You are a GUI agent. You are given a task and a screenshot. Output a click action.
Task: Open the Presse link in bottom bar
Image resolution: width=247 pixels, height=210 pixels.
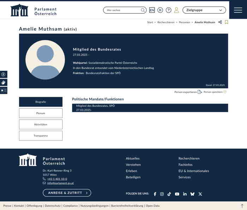pos(7,206)
